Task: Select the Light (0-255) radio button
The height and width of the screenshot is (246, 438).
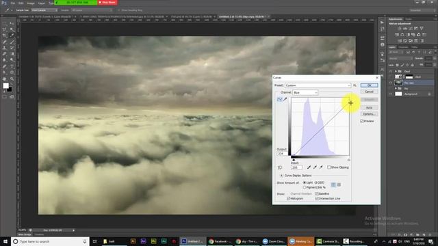Action: [x=305, y=182]
